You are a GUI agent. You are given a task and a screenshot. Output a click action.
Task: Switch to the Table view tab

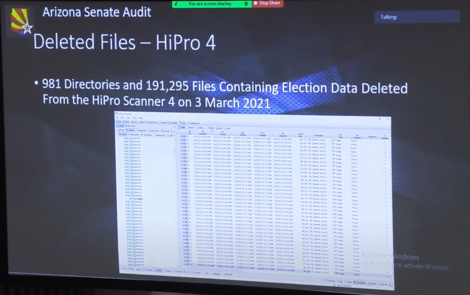click(x=183, y=127)
